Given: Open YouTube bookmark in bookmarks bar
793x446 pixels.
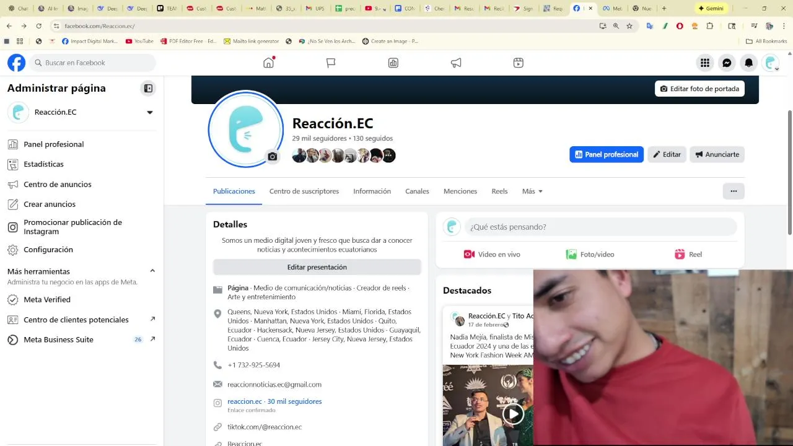Looking at the screenshot, I should click(x=139, y=41).
